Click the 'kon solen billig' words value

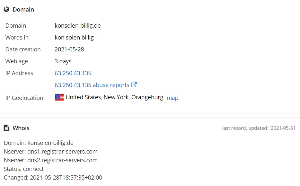coord(74,38)
